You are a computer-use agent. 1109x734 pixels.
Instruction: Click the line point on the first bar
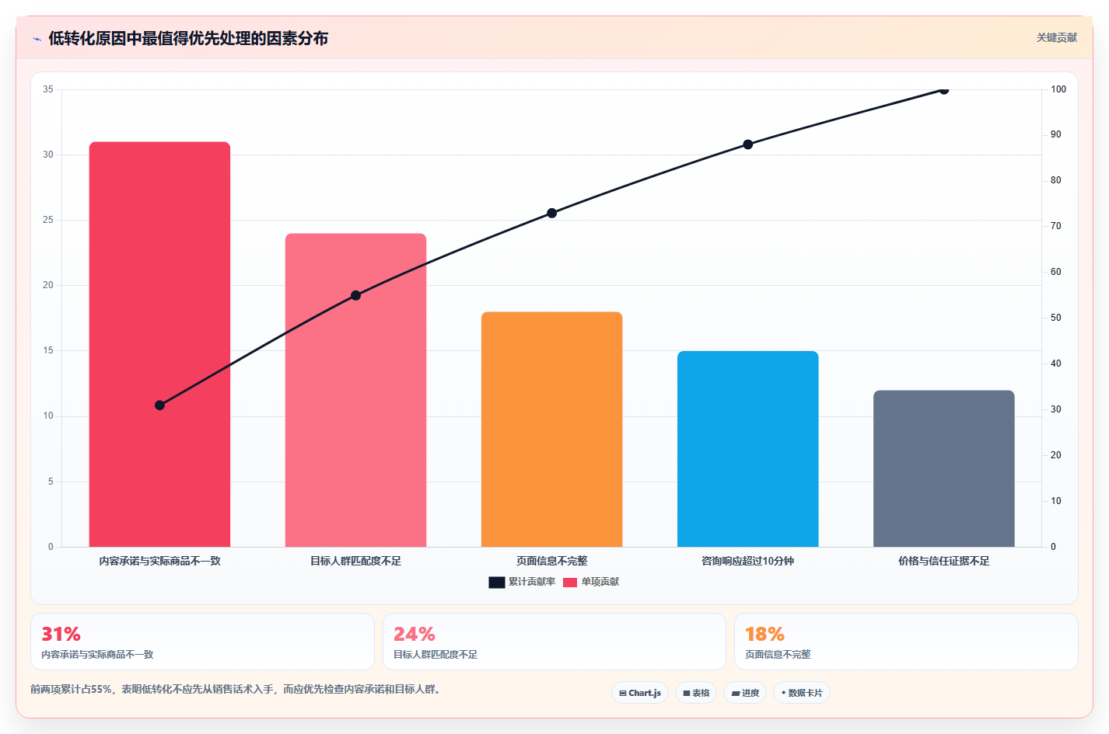(160, 405)
